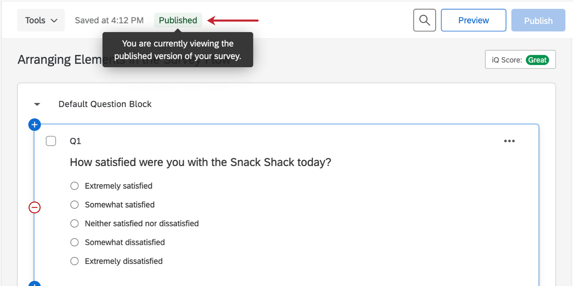
Task: Select Neither satisfied nor dissatisfied
Action: click(x=74, y=223)
